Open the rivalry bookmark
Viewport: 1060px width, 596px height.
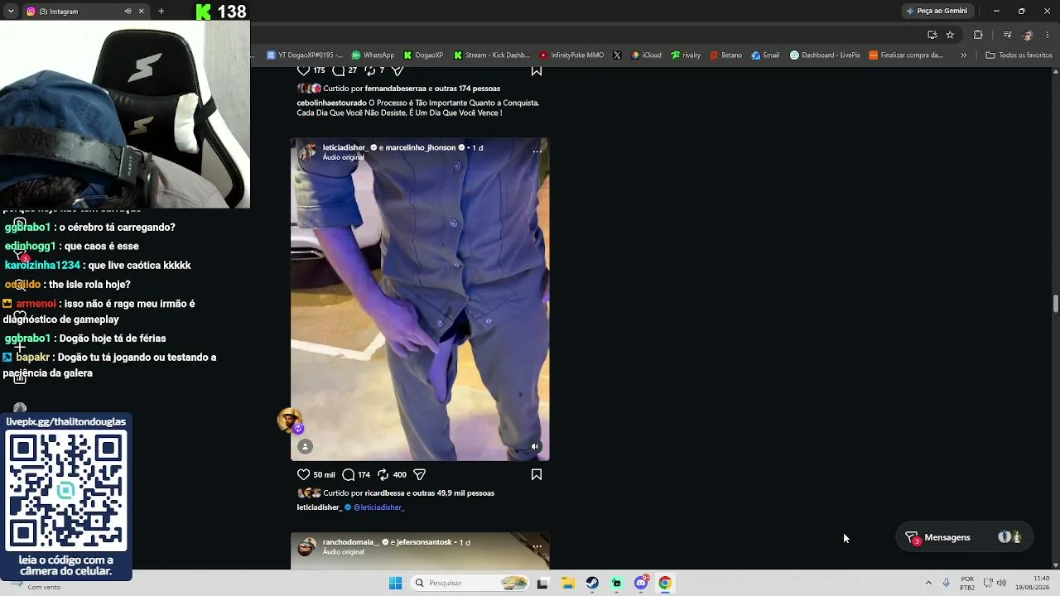(x=686, y=55)
